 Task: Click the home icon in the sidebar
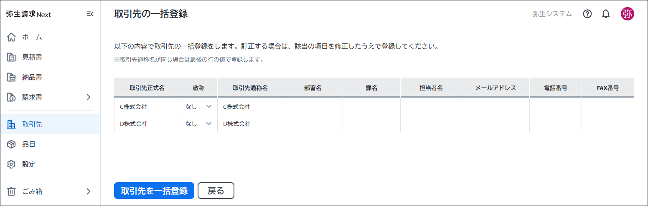[x=12, y=37]
